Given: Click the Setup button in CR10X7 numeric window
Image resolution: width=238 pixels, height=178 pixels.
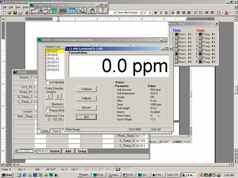Looking at the screenshot, I should 82,151.
